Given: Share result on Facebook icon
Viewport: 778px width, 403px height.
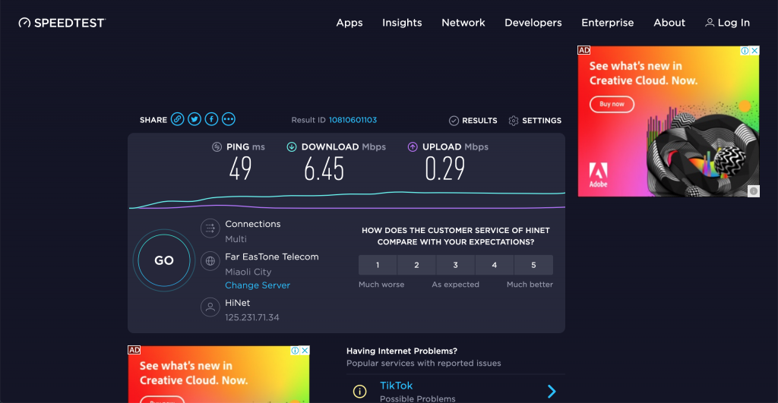Looking at the screenshot, I should [211, 119].
